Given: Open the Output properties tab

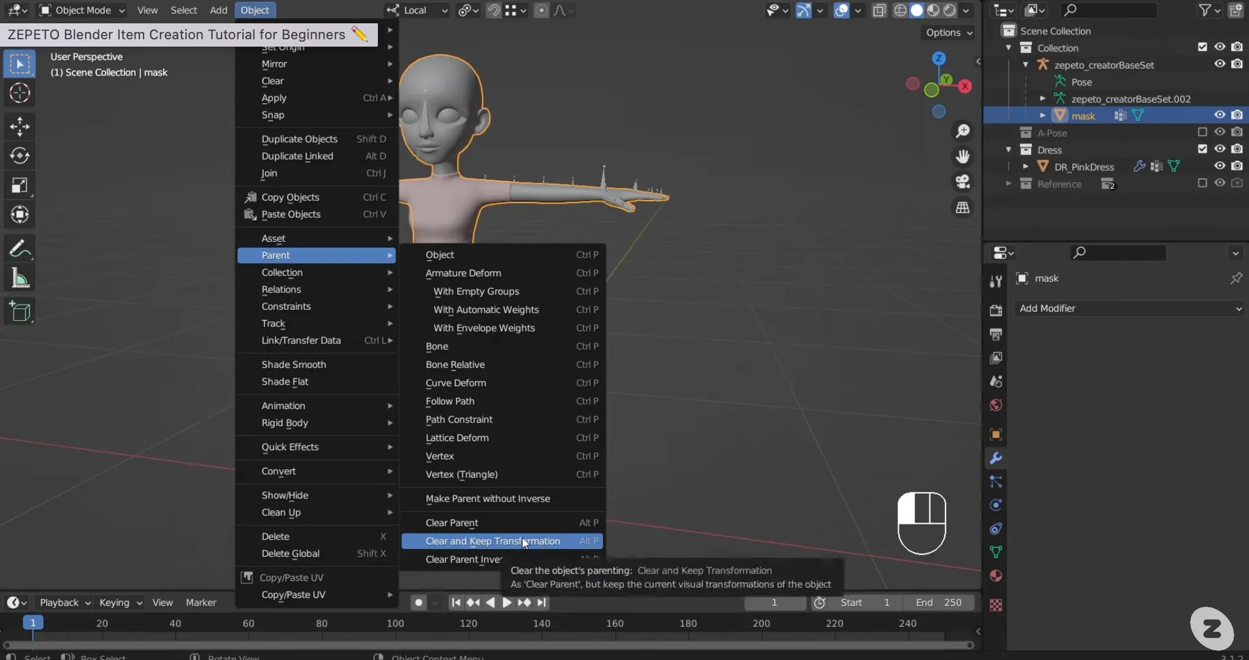Looking at the screenshot, I should tap(996, 334).
